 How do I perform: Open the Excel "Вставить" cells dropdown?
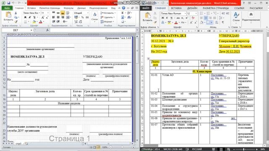(108, 13)
